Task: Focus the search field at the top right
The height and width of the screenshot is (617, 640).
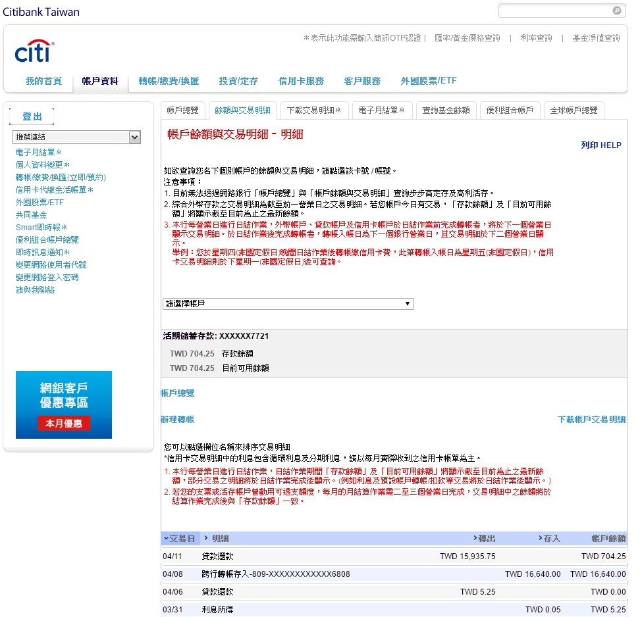Action: tap(556, 11)
